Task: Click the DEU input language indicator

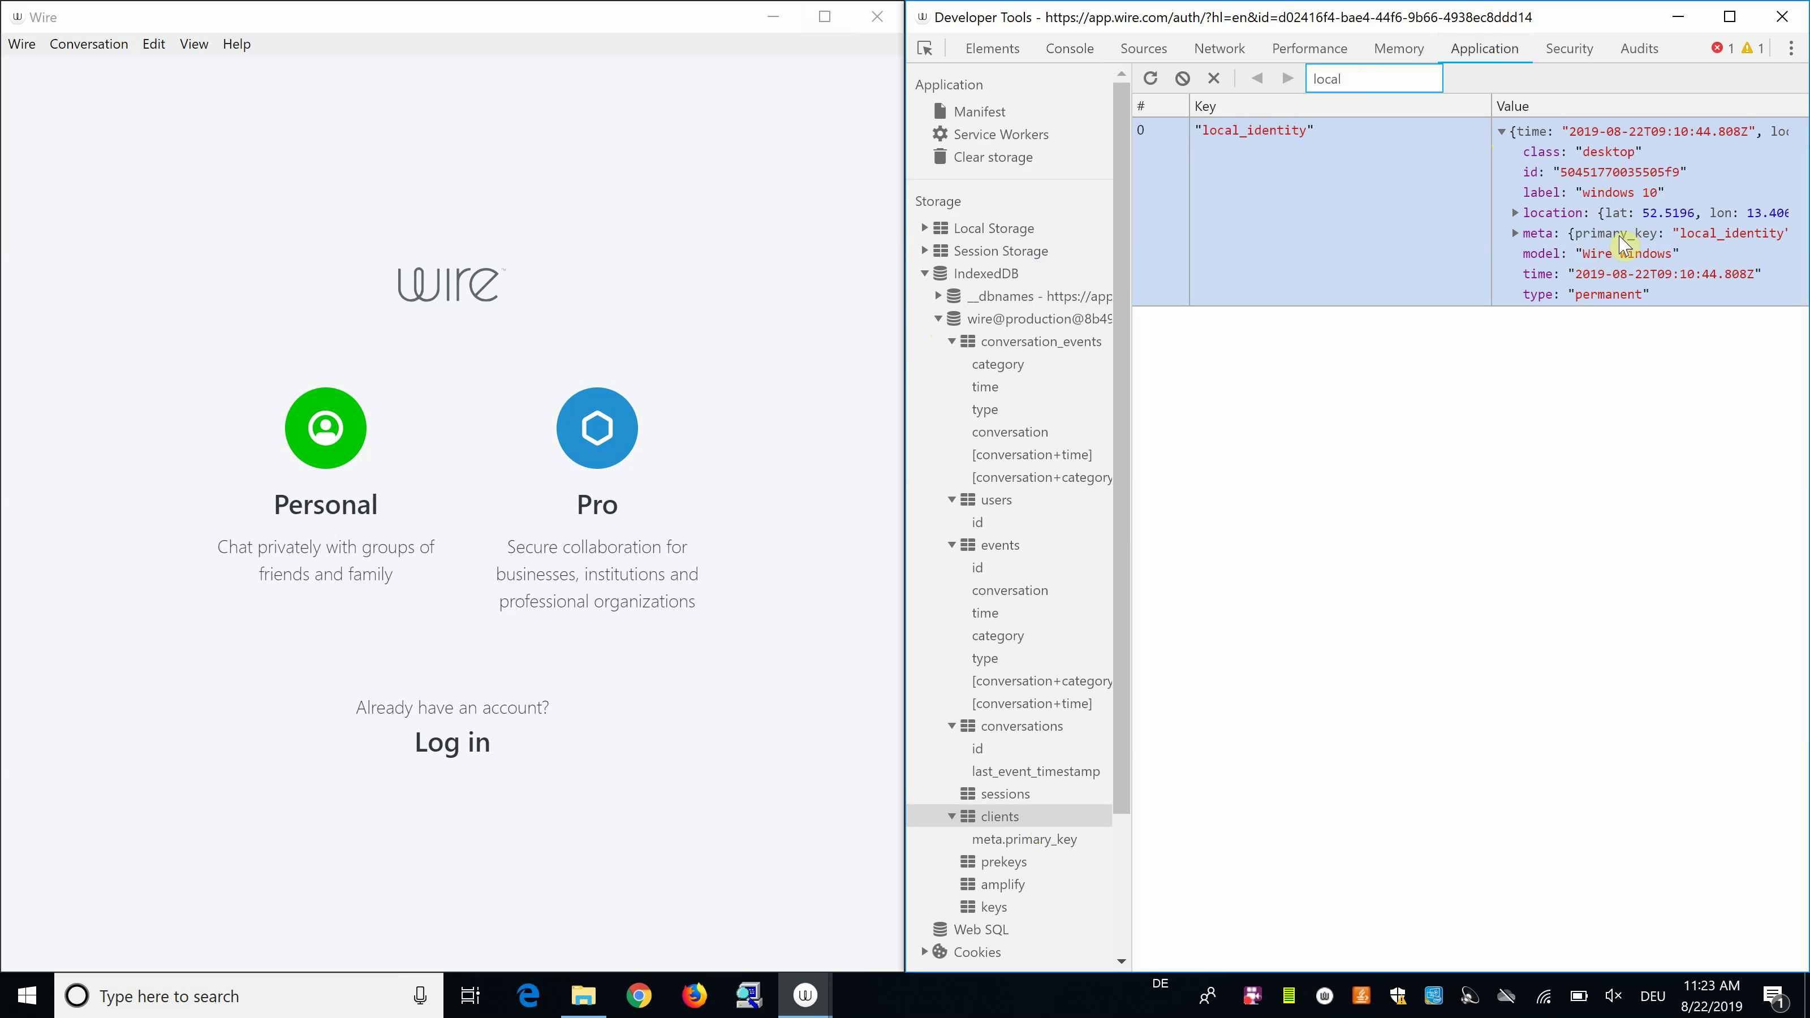Action: 1653,996
